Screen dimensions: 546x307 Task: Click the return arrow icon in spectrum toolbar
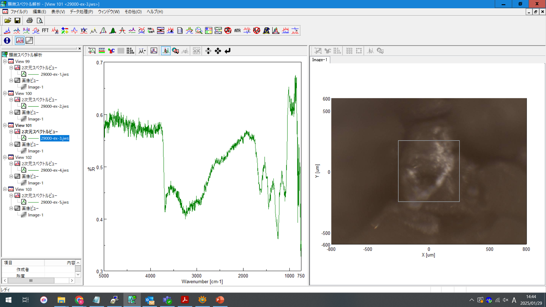coord(227,51)
